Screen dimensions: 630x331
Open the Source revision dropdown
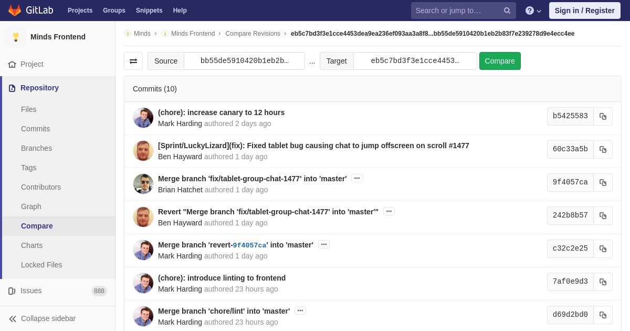(244, 61)
